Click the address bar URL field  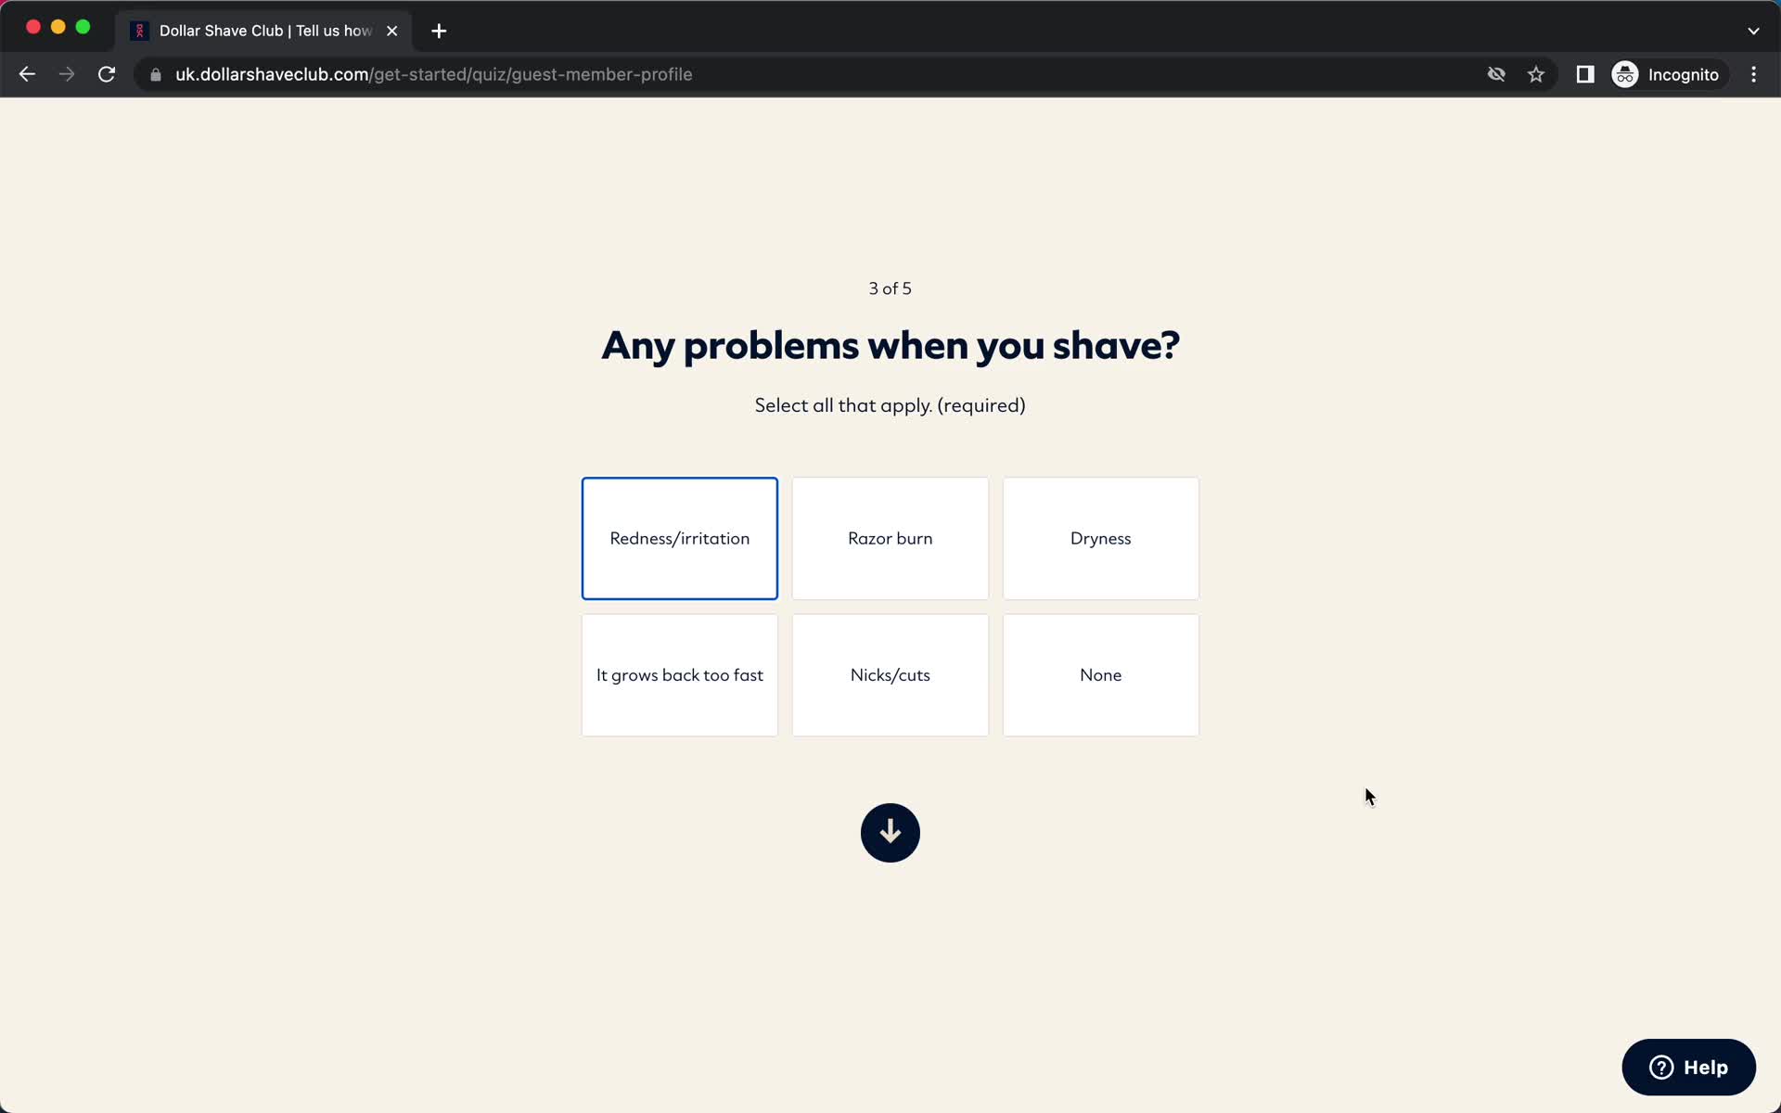433,74
